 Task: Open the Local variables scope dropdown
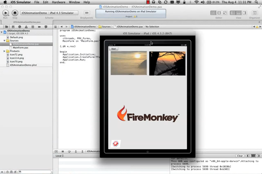(x=59, y=156)
